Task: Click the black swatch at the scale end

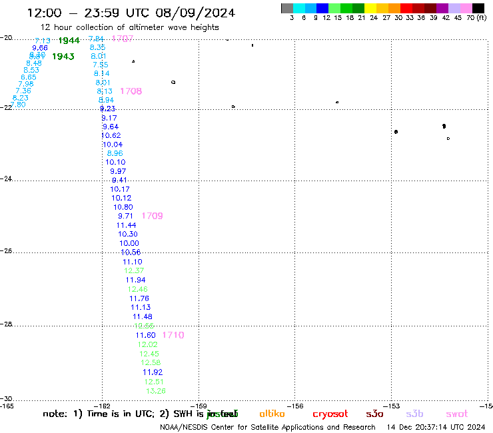Action: coord(478,8)
